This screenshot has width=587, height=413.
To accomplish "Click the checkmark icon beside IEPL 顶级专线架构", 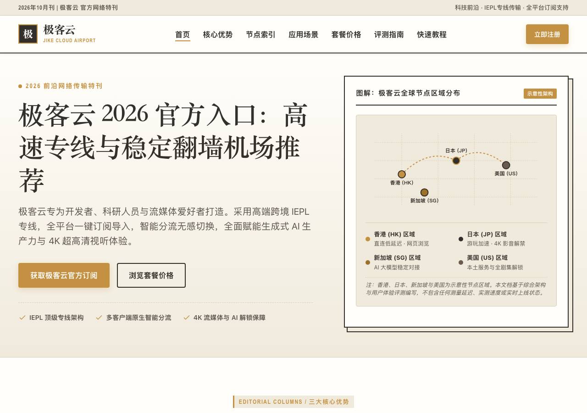I will point(22,318).
